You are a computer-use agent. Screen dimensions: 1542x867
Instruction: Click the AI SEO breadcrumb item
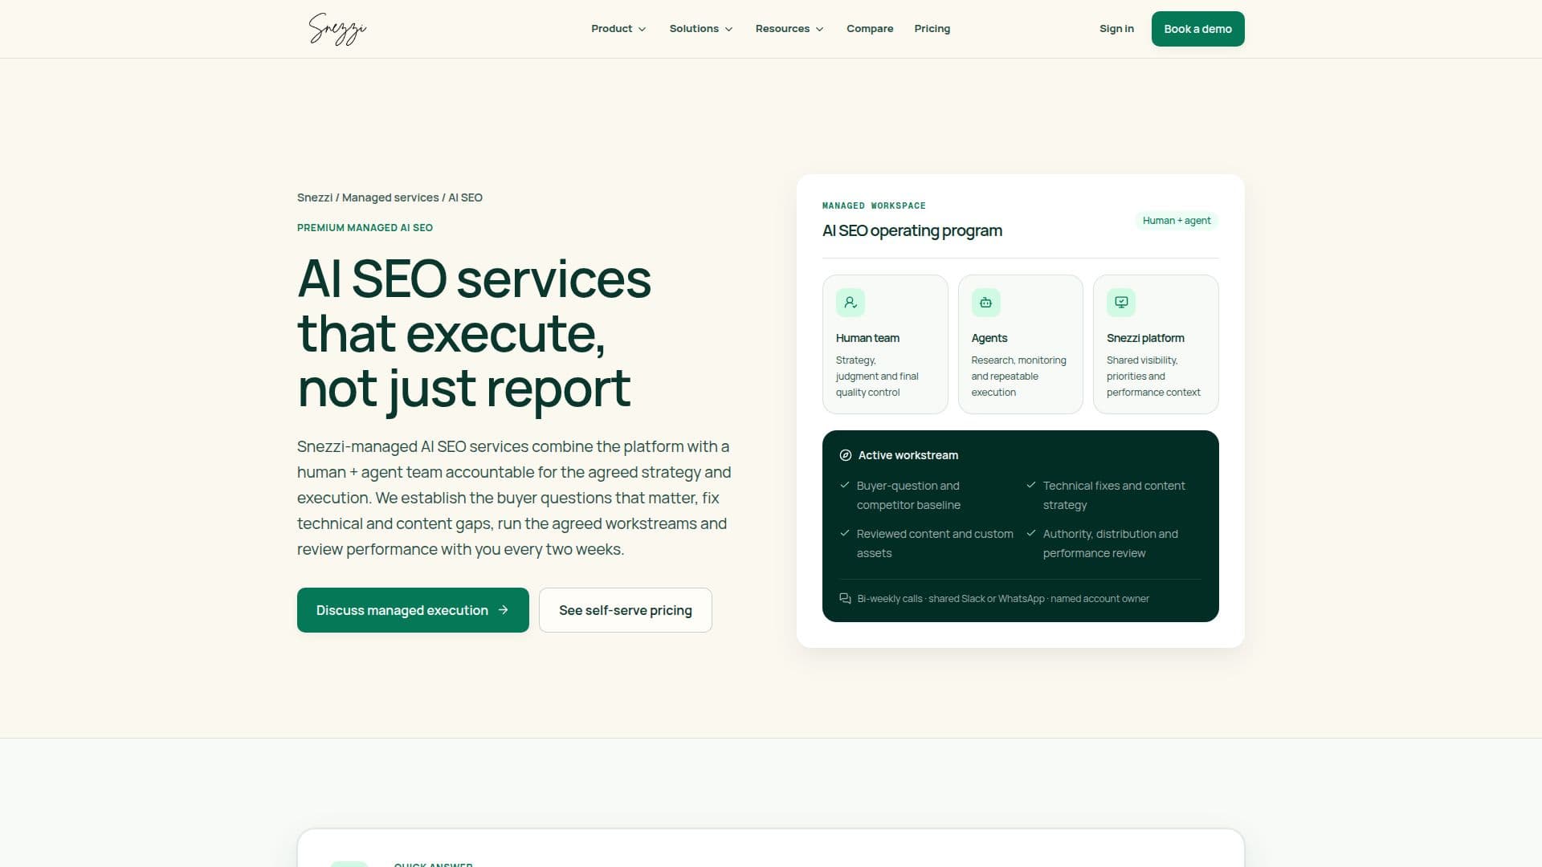click(x=465, y=197)
